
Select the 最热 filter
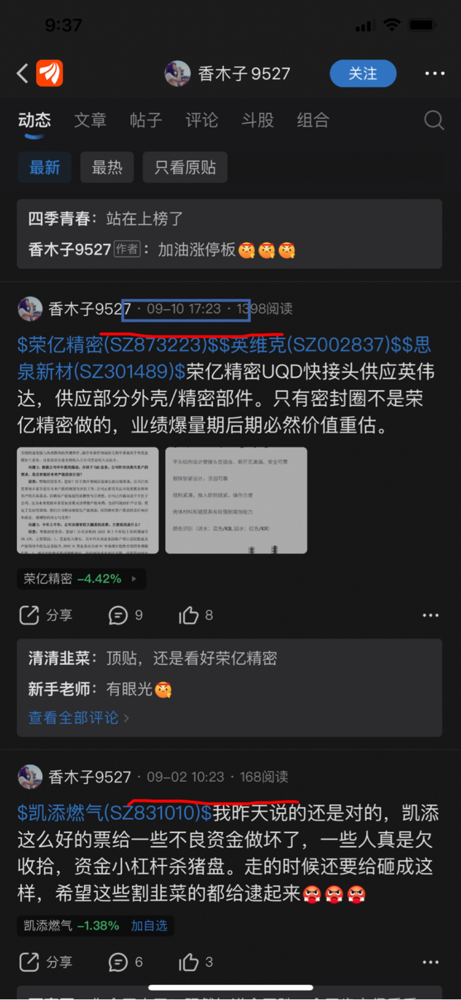(x=107, y=167)
